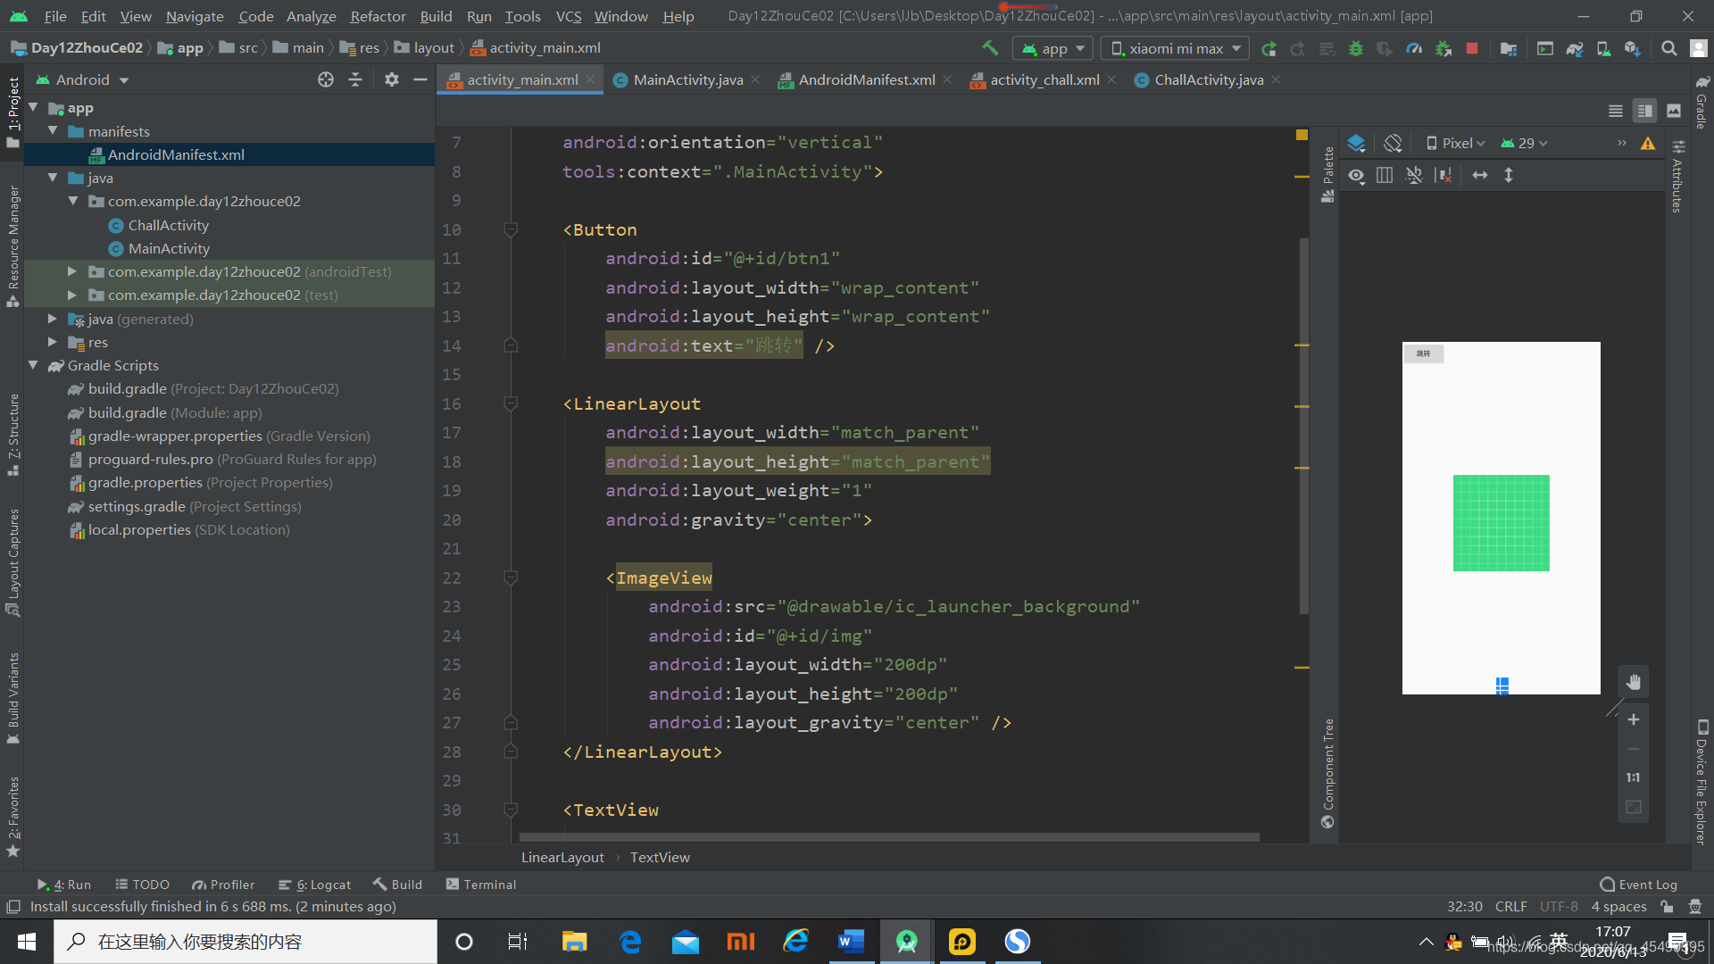Click Collapse All icon in Project panel
The image size is (1714, 964).
(x=355, y=79)
